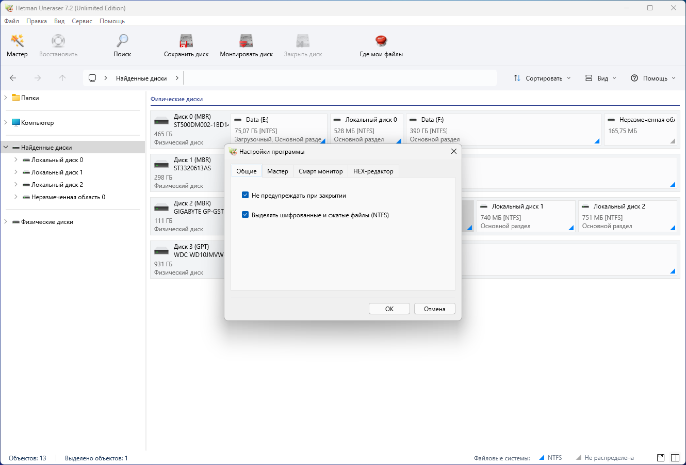The width and height of the screenshot is (686, 465).
Task: Uncheck Не предупреждать при закрытии
Action: click(246, 196)
